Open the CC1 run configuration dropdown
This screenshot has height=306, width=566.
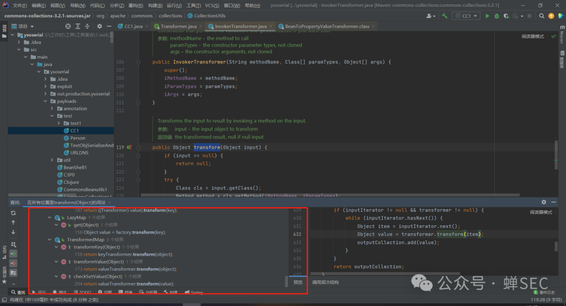tap(466, 16)
